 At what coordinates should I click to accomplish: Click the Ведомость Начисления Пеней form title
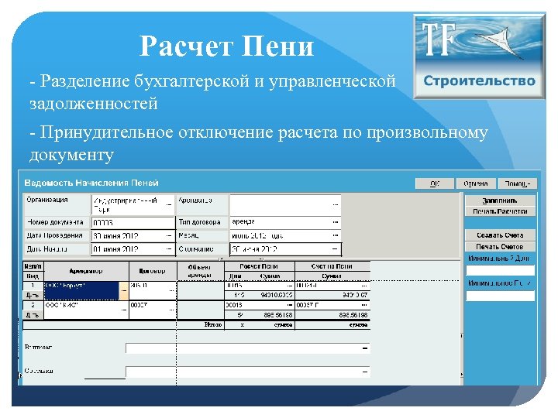(x=91, y=183)
